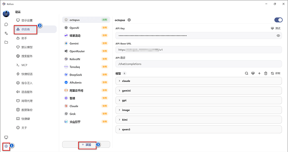Focus the API Key input field
This screenshot has height=152, width=288.
(x=199, y=35)
